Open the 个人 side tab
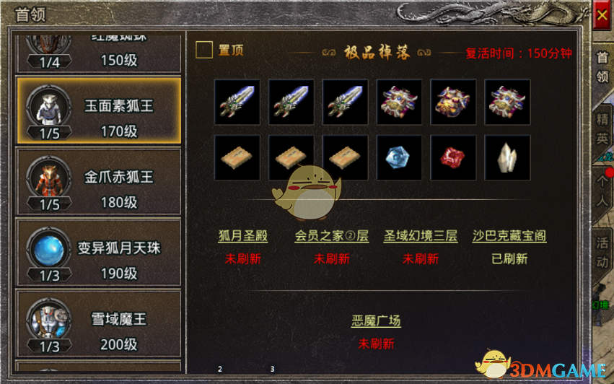The height and width of the screenshot is (384, 614). pos(602,191)
